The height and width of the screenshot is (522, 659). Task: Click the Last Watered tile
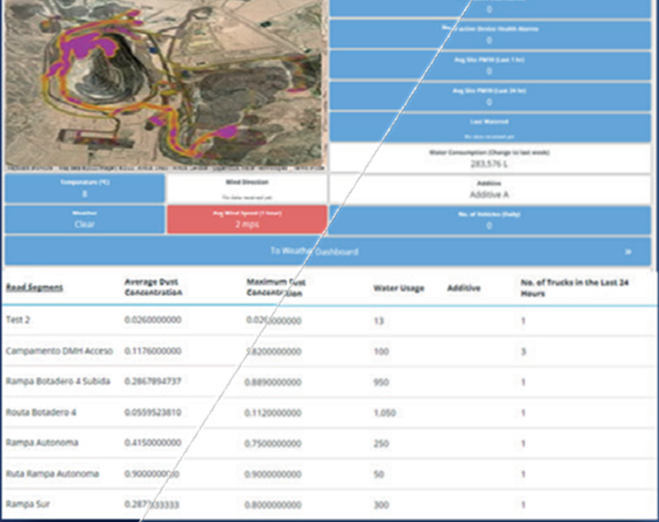tap(490, 128)
